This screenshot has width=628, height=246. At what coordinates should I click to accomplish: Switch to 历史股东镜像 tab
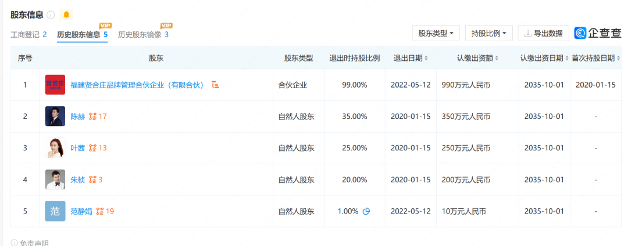pyautogui.click(x=143, y=35)
